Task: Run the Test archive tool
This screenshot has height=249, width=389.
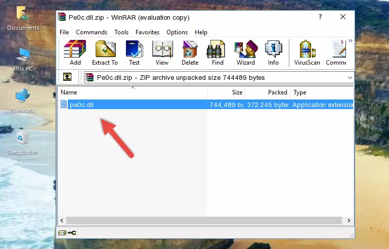Action: (x=134, y=53)
